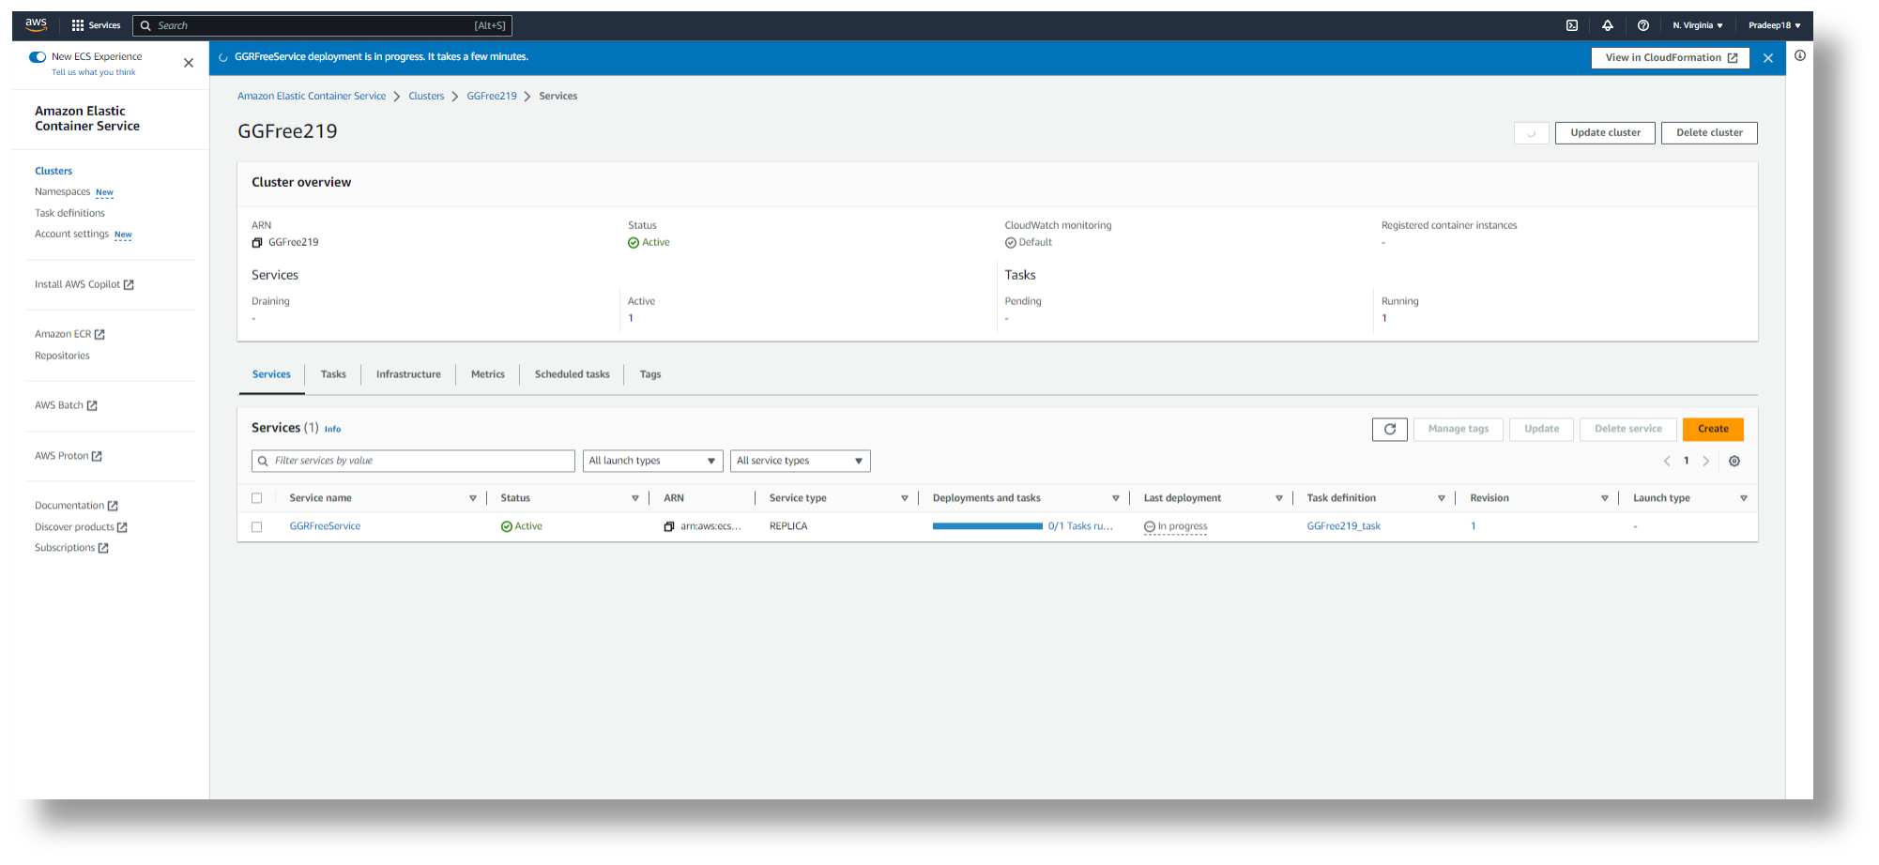Open services table preferences gear

point(1734,462)
